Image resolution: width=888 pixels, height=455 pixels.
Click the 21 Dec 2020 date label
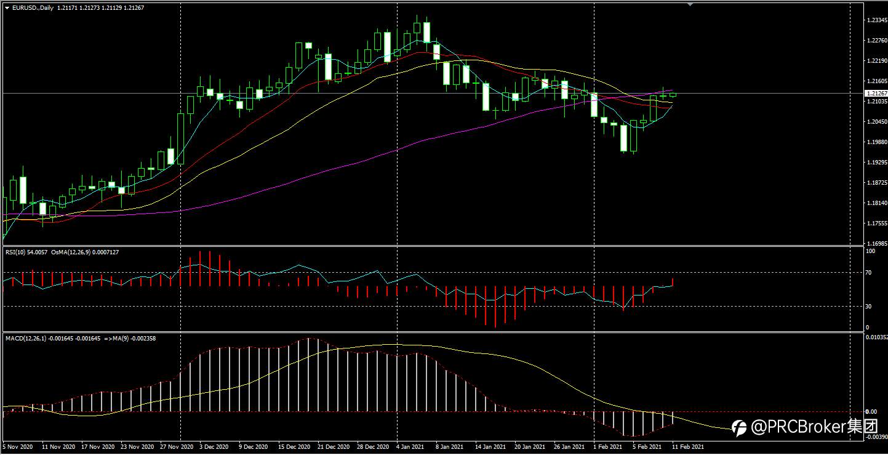click(x=334, y=446)
